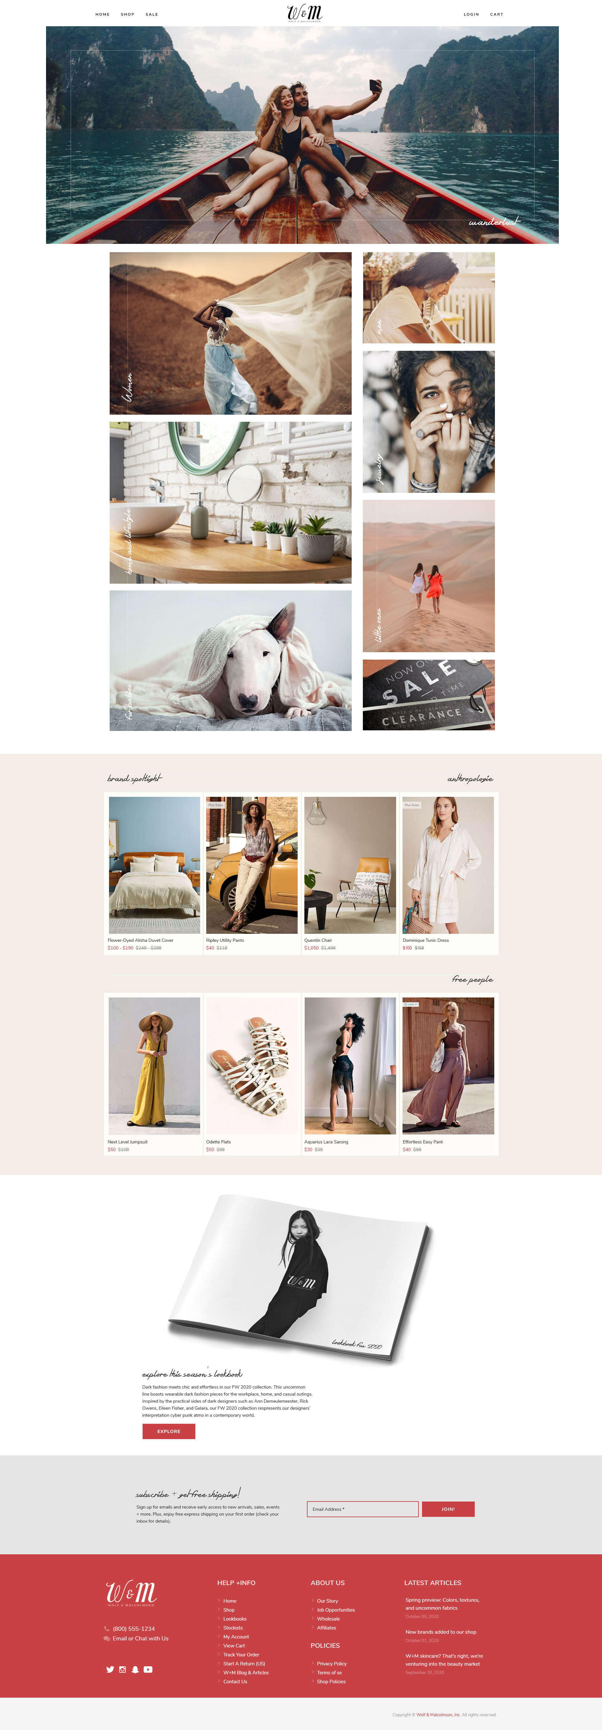Go to the LOGIN link
The width and height of the screenshot is (602, 1730).
(471, 14)
